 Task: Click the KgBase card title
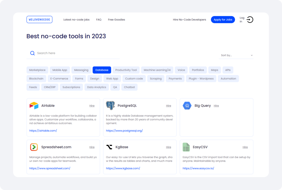point(122,147)
